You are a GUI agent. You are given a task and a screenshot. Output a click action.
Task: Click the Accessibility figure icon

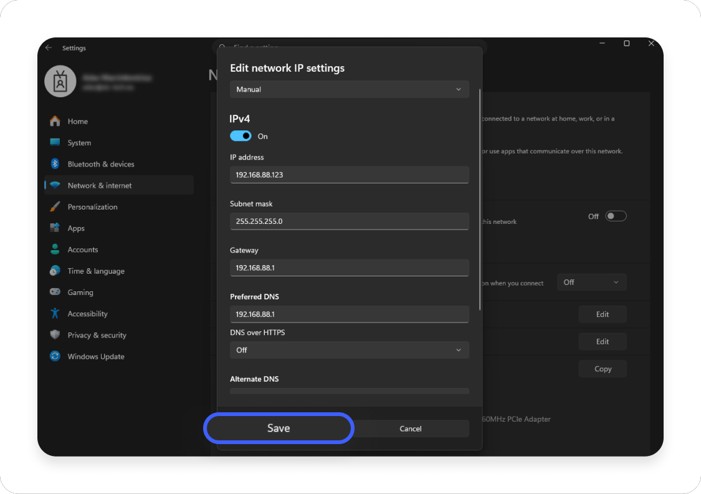(x=55, y=313)
